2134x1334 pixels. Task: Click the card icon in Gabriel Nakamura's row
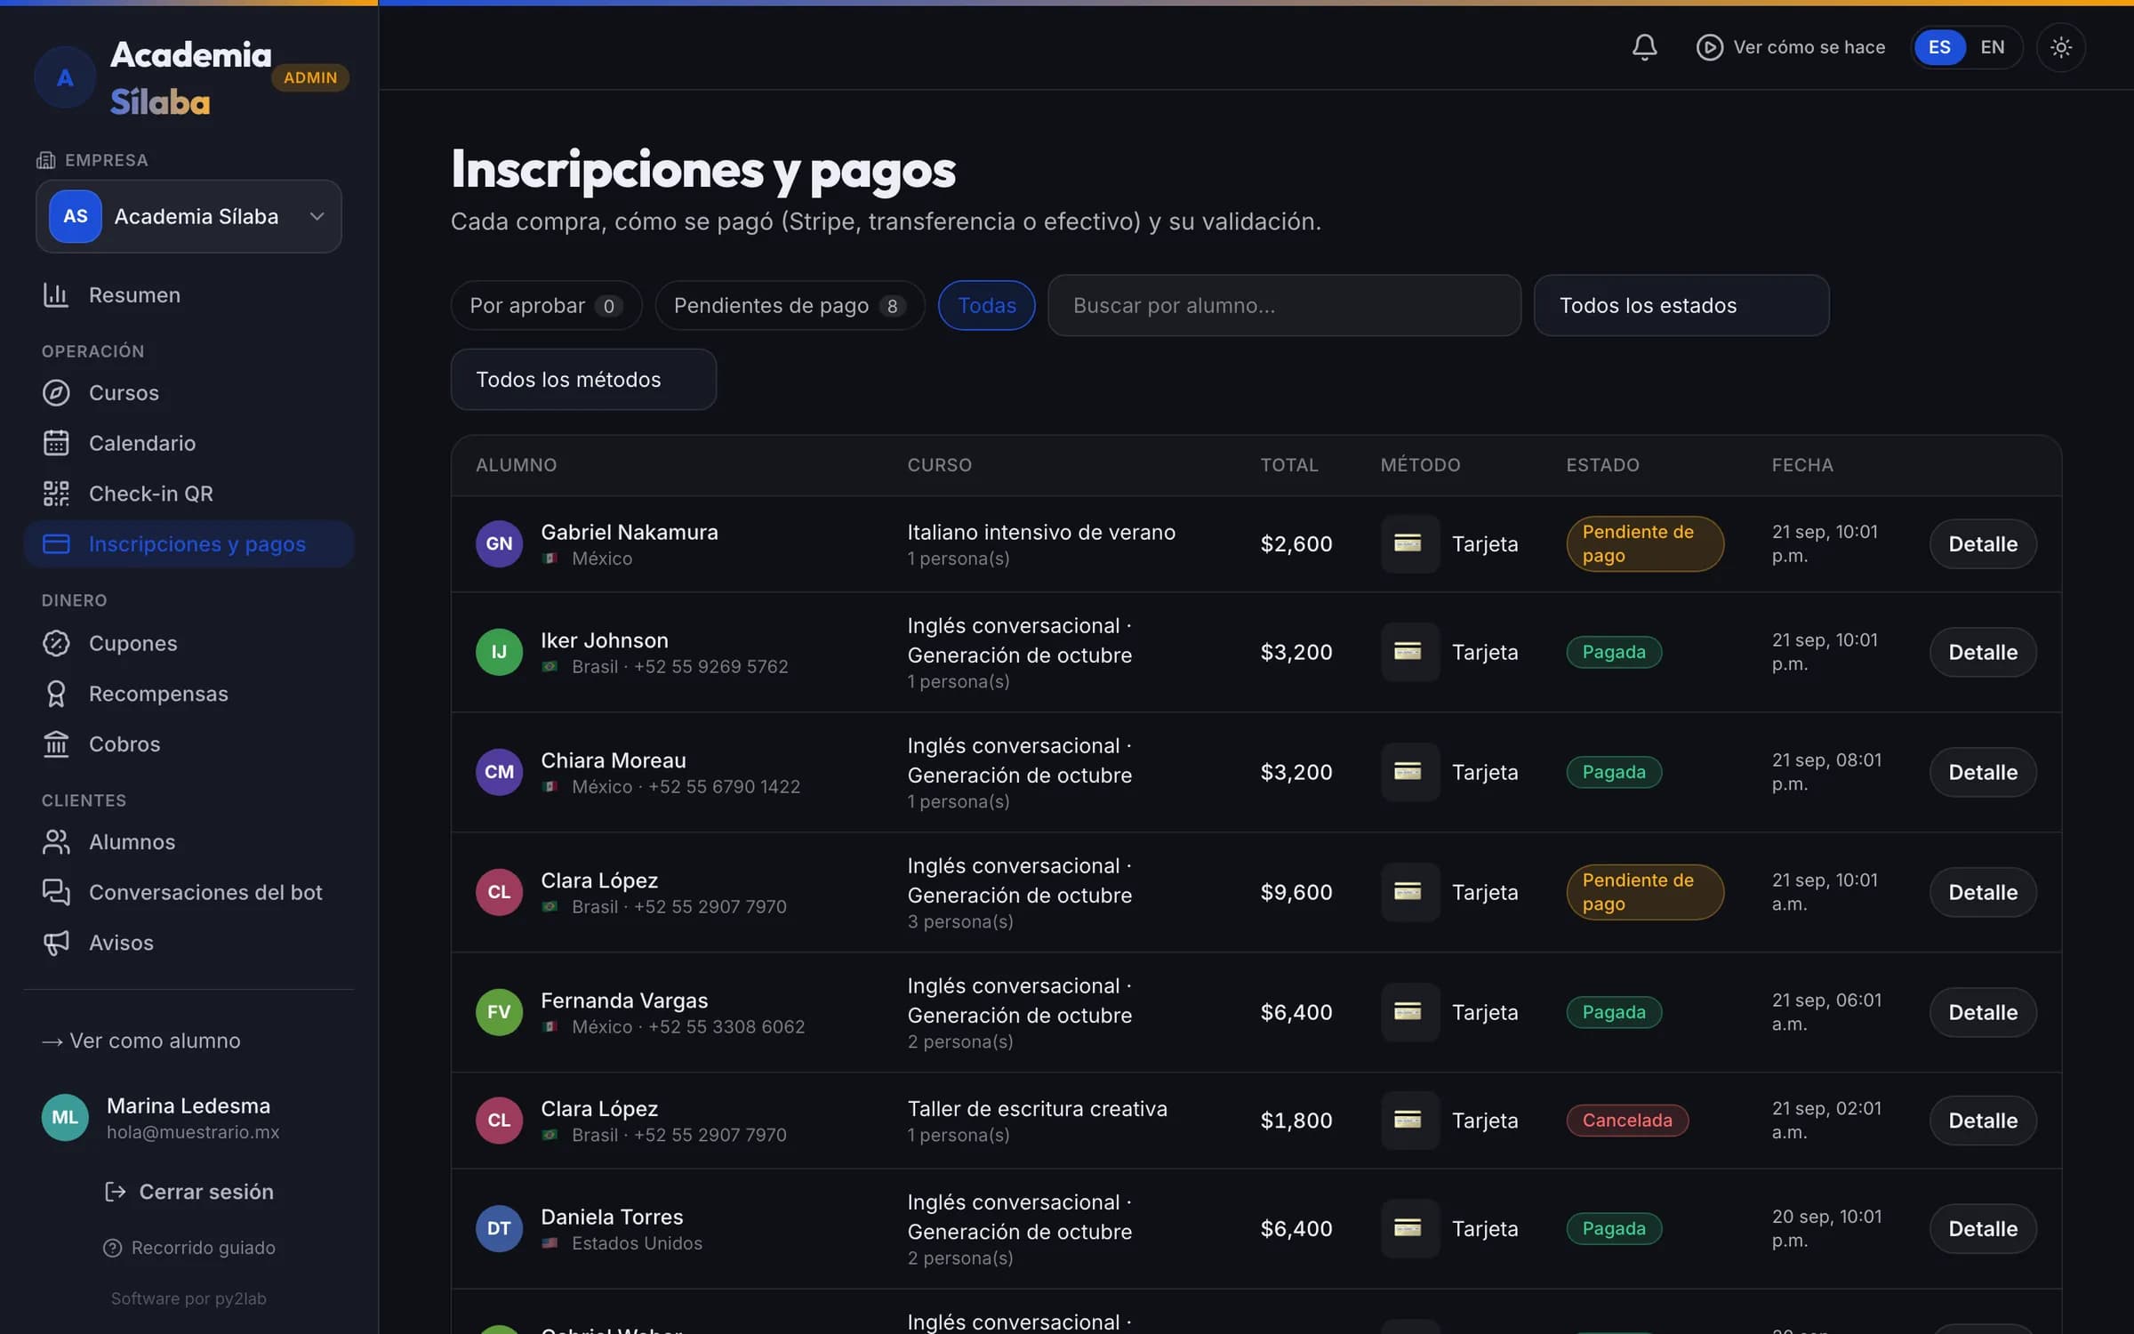click(x=1408, y=543)
